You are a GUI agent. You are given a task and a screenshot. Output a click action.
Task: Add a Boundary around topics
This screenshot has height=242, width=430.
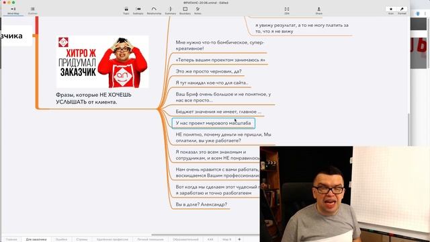[185, 11]
